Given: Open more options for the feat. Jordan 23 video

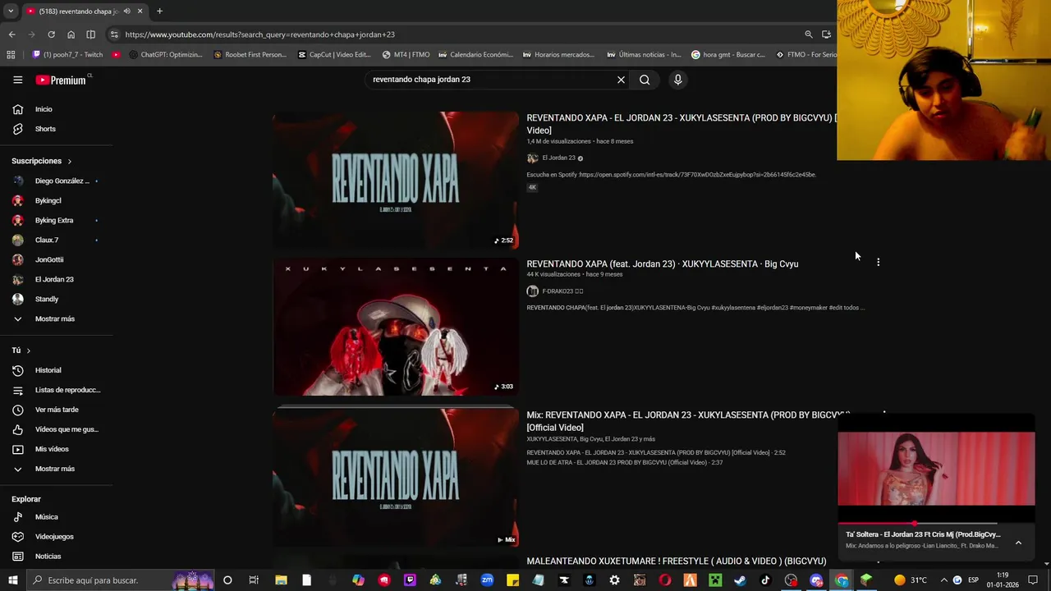Looking at the screenshot, I should (878, 262).
